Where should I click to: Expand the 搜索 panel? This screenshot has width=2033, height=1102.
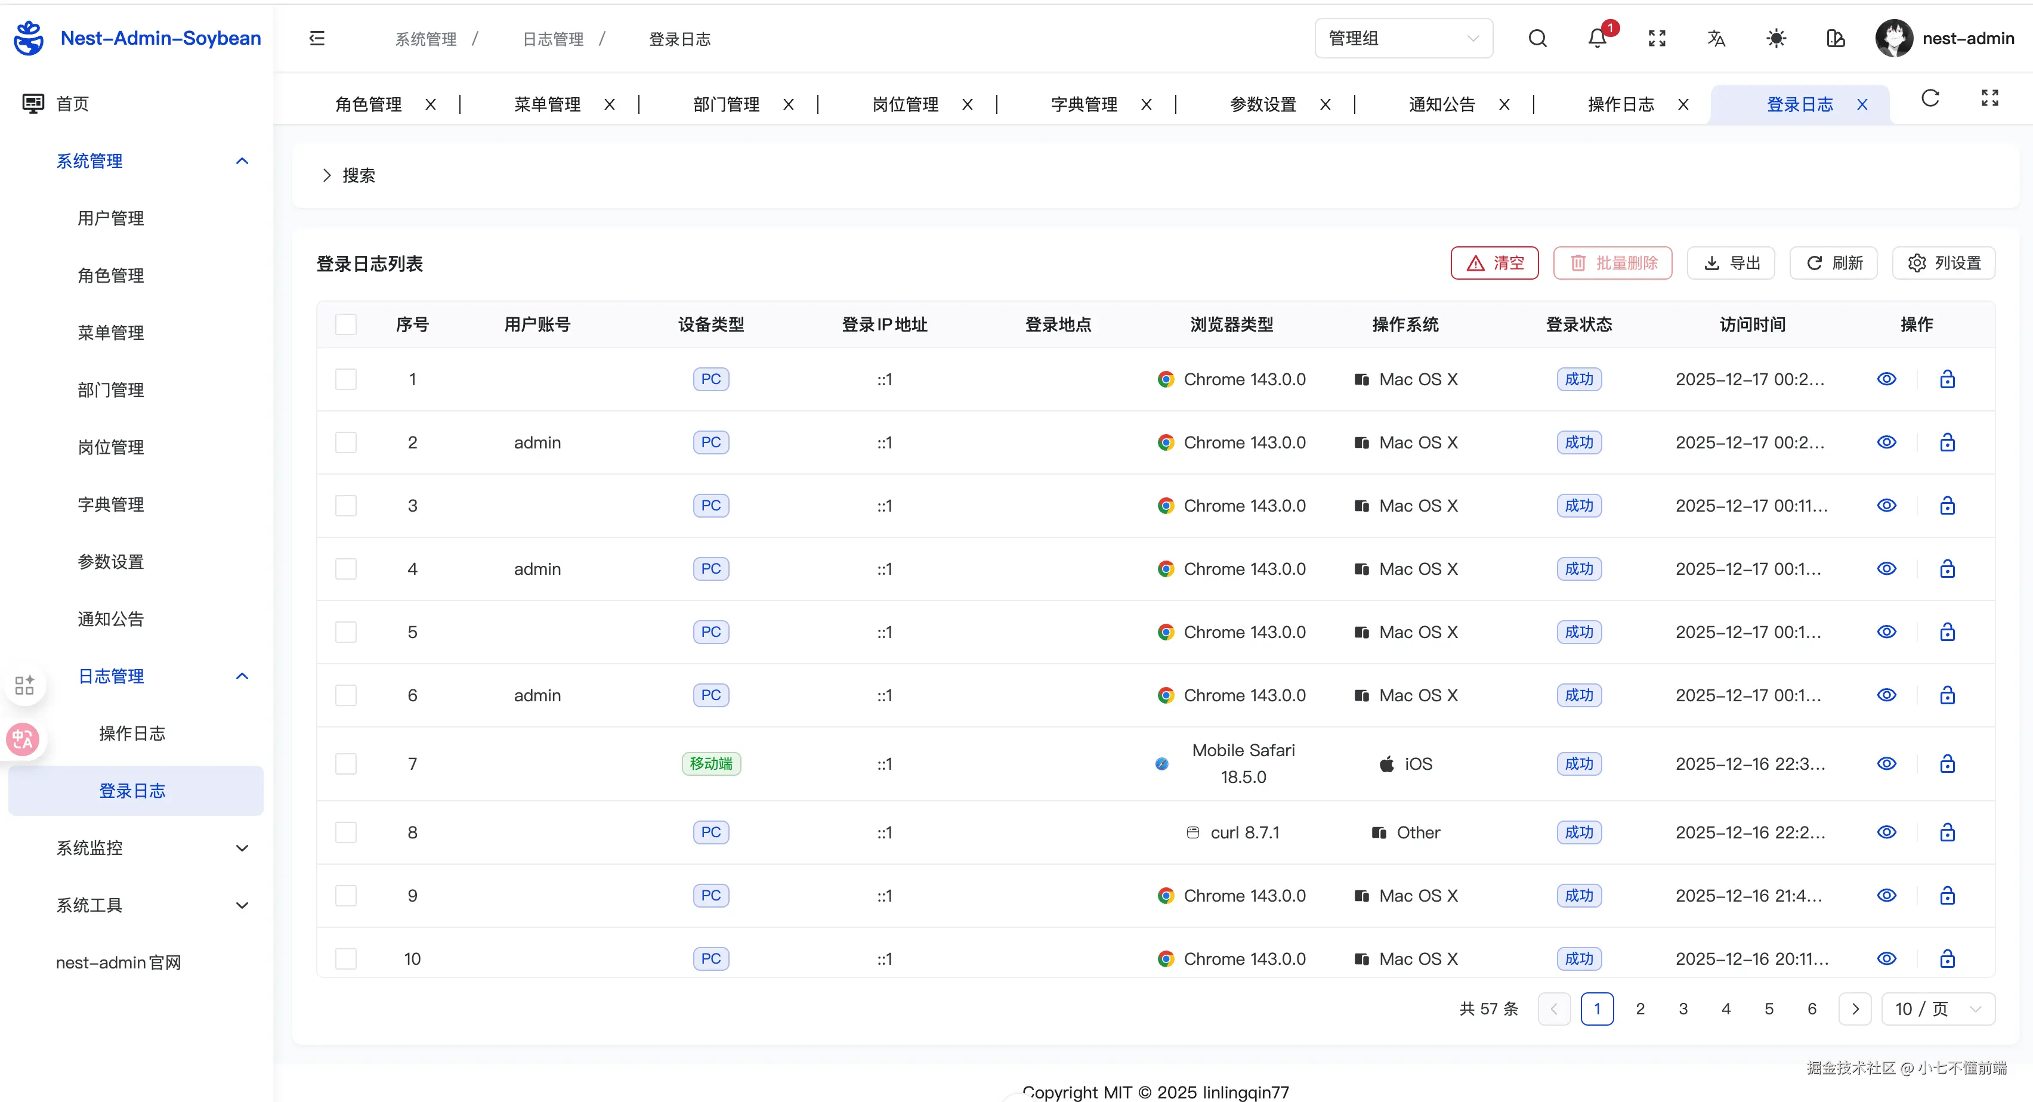349,175
